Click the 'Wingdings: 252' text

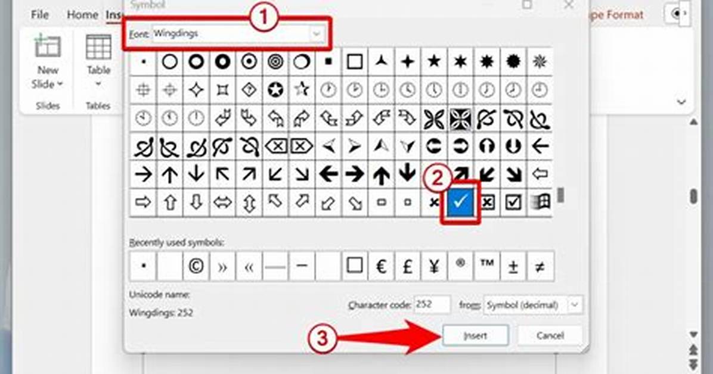click(x=161, y=313)
